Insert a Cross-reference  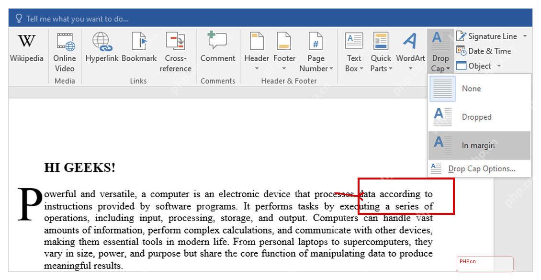click(175, 53)
